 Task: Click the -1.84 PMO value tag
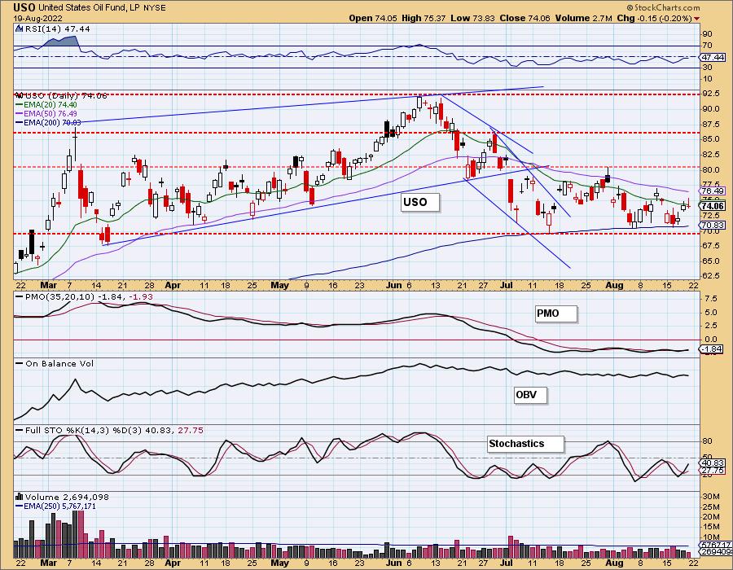712,349
